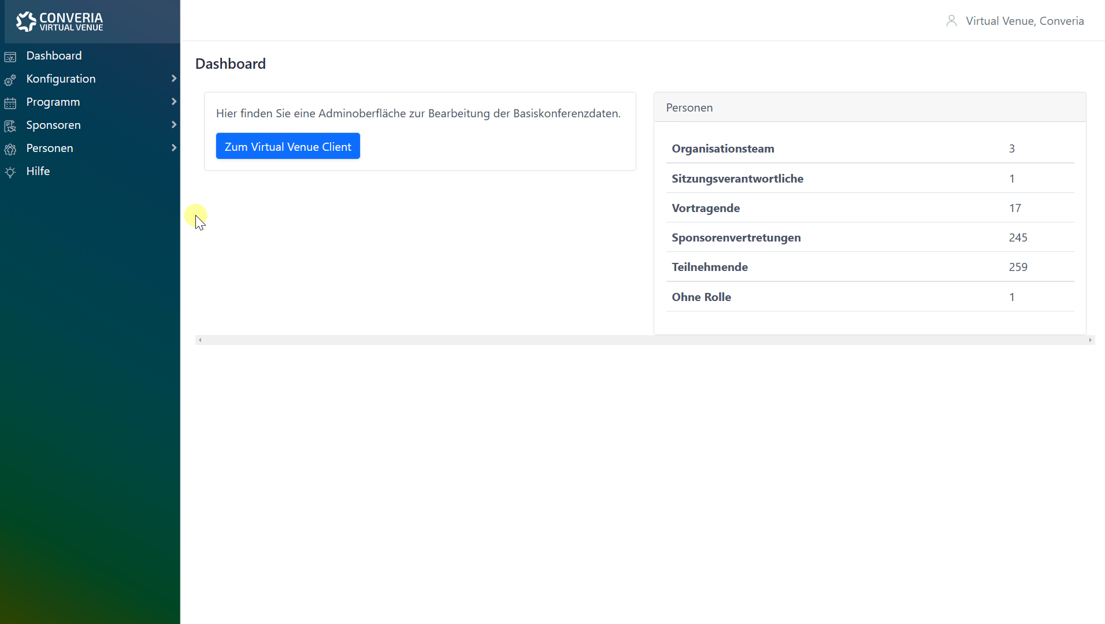Expand the Sponsoren submenu chevron
This screenshot has width=1105, height=624.
(173, 125)
